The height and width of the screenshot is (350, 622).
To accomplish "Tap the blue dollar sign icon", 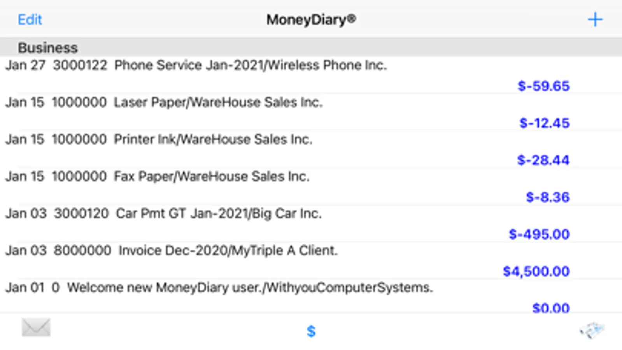I will coord(311,331).
